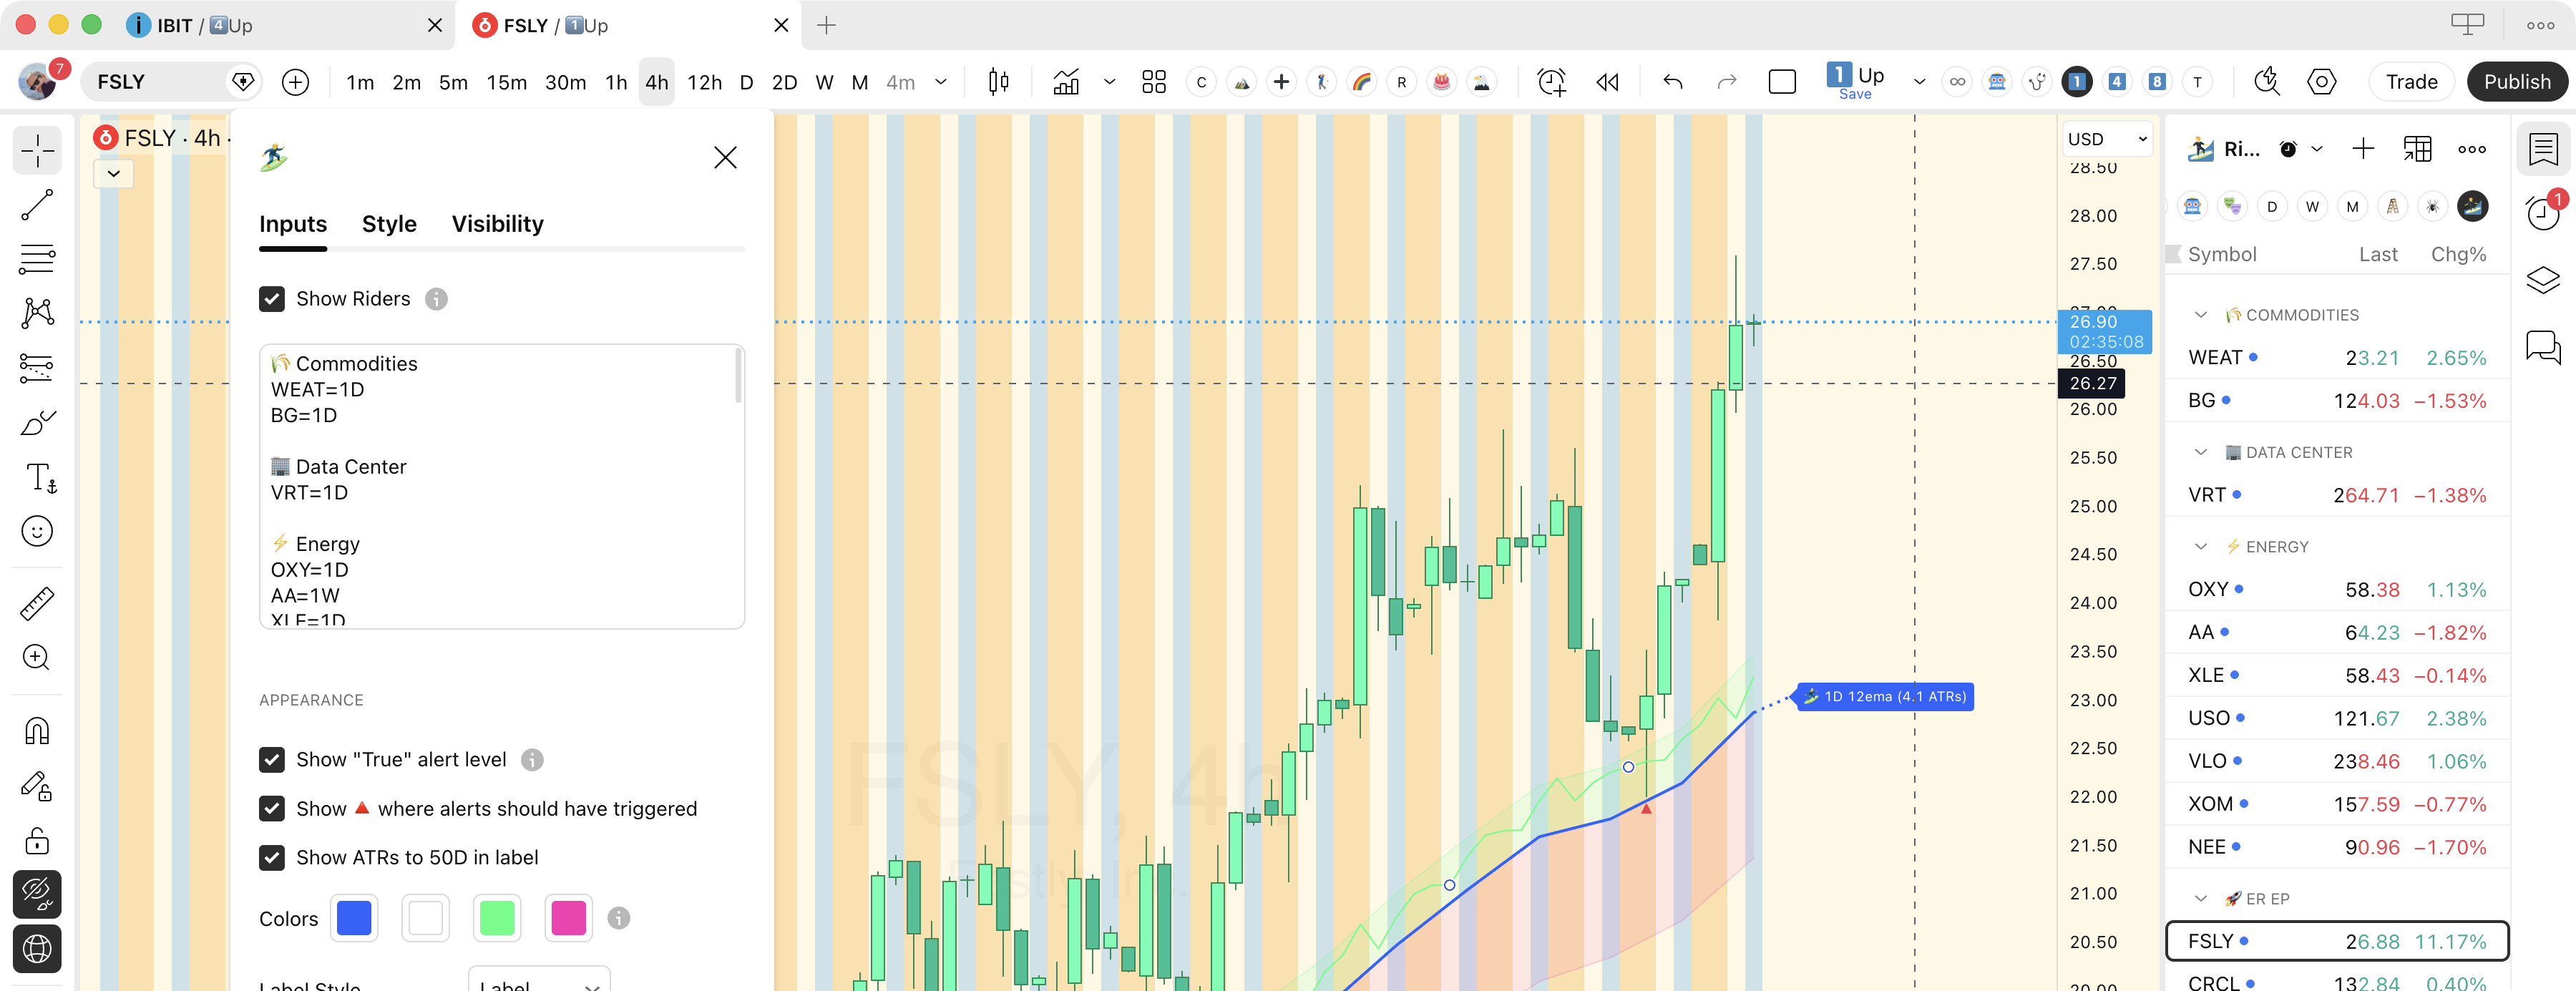Open the indicators chart icon
This screenshot has width=2576, height=991.
coord(1066,82)
